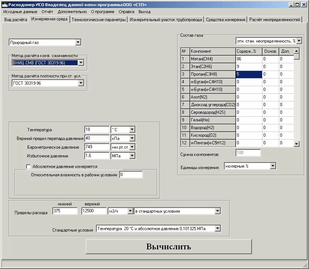This screenshot has width=309, height=269.
Task: Expand the в стандартных условиях dropdown
Action: tap(217, 211)
